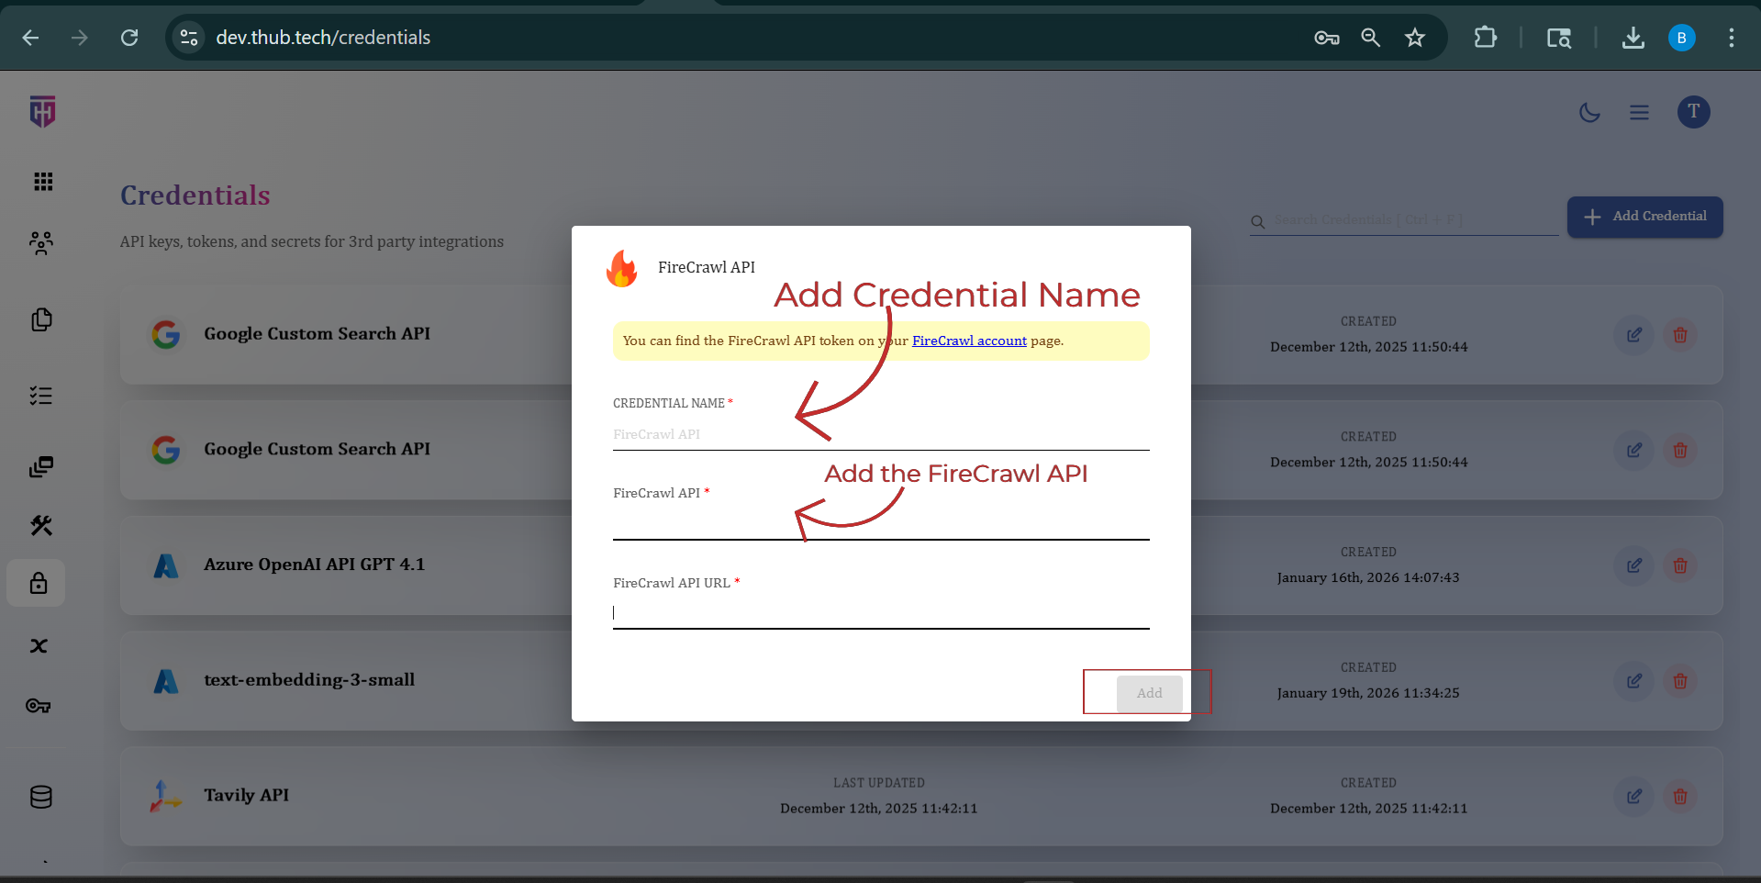Bookmark this page with star icon

coord(1414,38)
